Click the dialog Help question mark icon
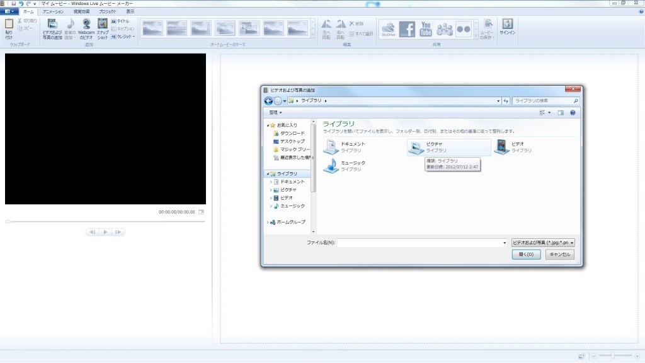 pyautogui.click(x=573, y=112)
